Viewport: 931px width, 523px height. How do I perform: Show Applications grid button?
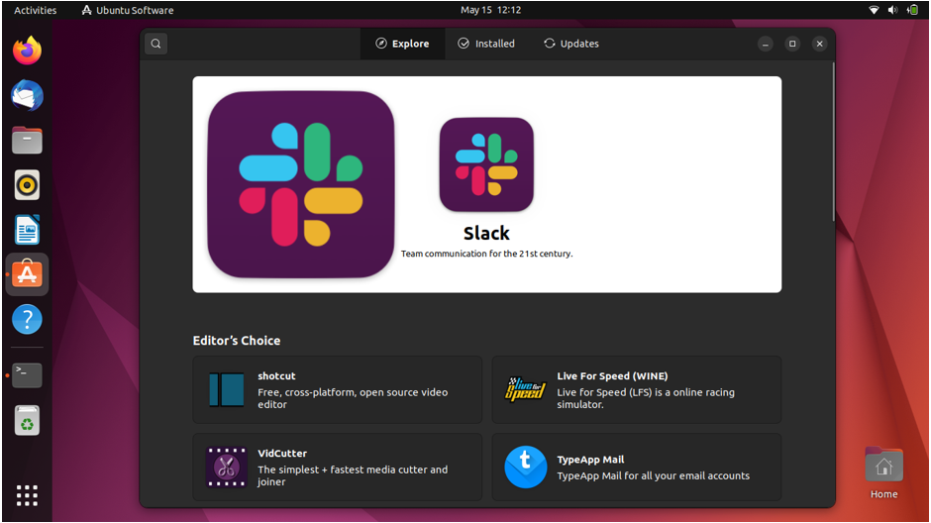[x=27, y=495]
